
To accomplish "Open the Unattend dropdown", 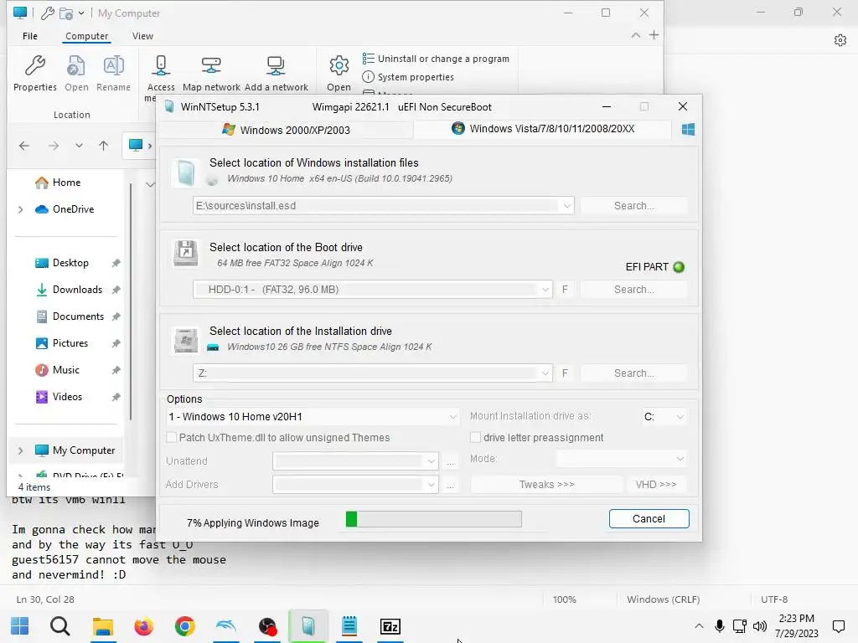I will (x=432, y=461).
